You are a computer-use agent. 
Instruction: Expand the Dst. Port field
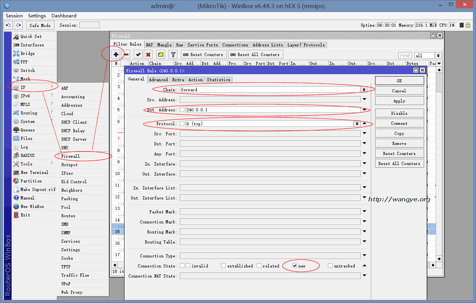click(364, 144)
